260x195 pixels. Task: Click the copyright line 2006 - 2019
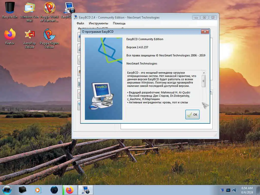pyautogui.click(x=166, y=55)
